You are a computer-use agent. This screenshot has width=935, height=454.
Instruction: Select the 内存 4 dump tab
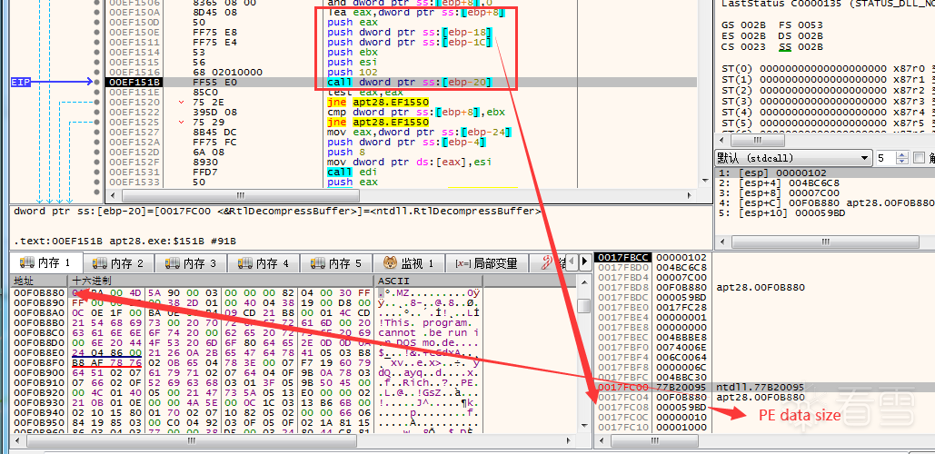click(264, 262)
